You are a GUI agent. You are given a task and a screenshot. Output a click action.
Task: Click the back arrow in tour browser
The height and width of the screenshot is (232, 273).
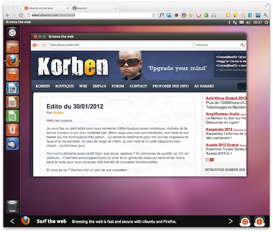click(x=35, y=45)
